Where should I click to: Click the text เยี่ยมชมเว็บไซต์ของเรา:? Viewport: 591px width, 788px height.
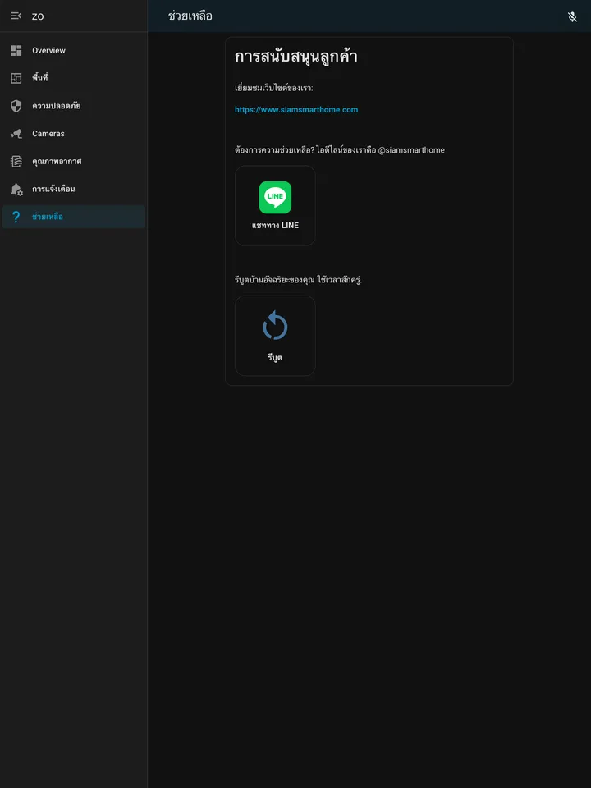[x=274, y=89]
